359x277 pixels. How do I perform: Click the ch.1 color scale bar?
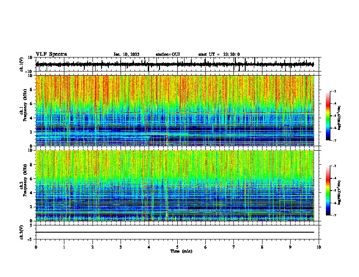(328, 116)
